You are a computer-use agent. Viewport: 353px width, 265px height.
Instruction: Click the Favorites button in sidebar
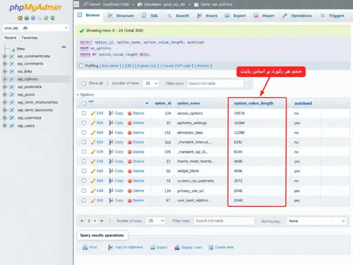point(30,38)
